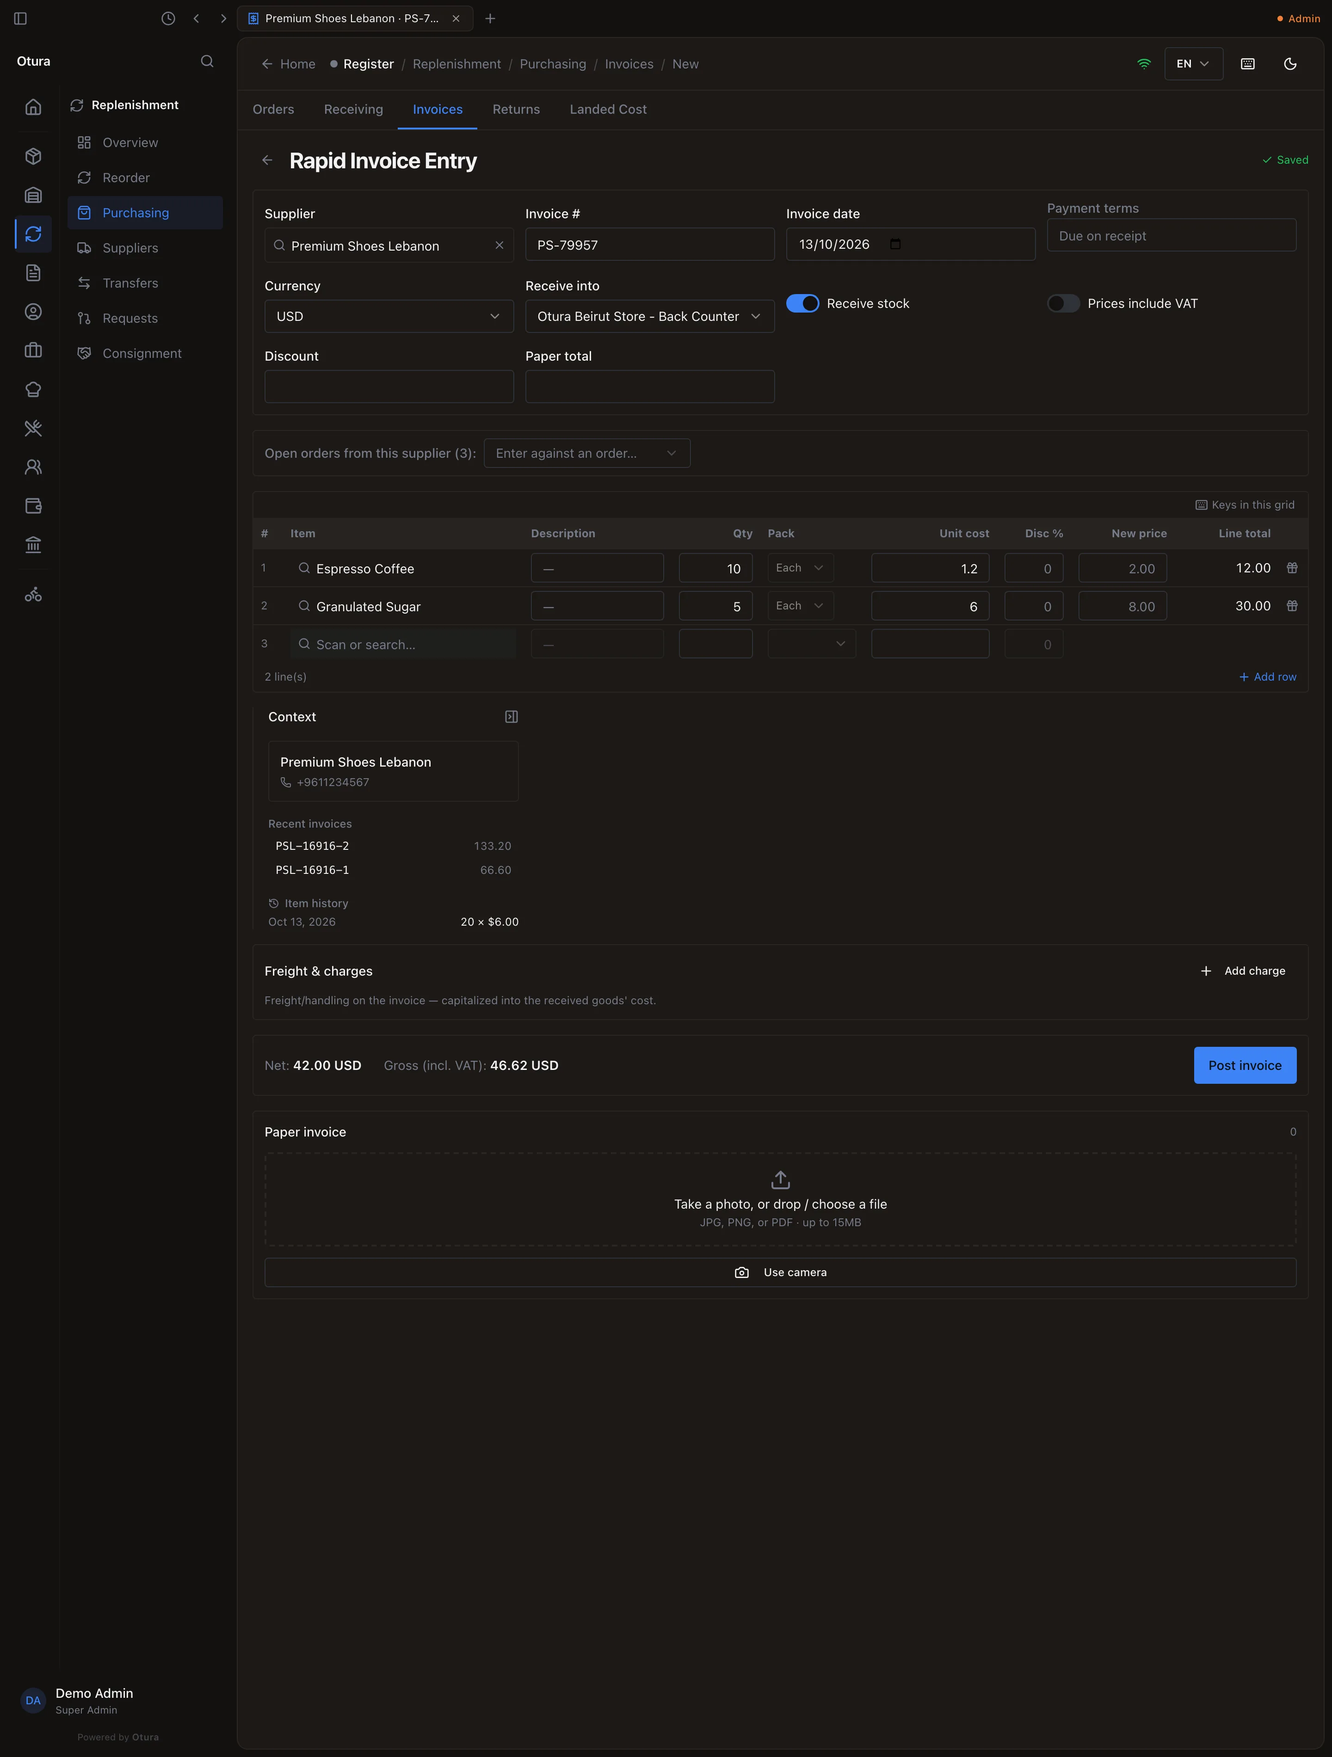This screenshot has height=1757, width=1332.
Task: Open the wallet icon in the rail
Action: 33,506
